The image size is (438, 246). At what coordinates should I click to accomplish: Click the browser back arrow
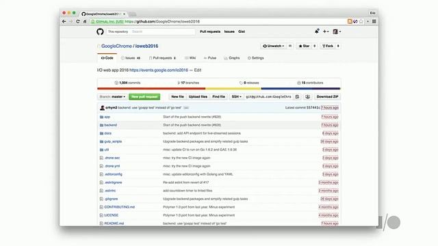coord(64,21)
